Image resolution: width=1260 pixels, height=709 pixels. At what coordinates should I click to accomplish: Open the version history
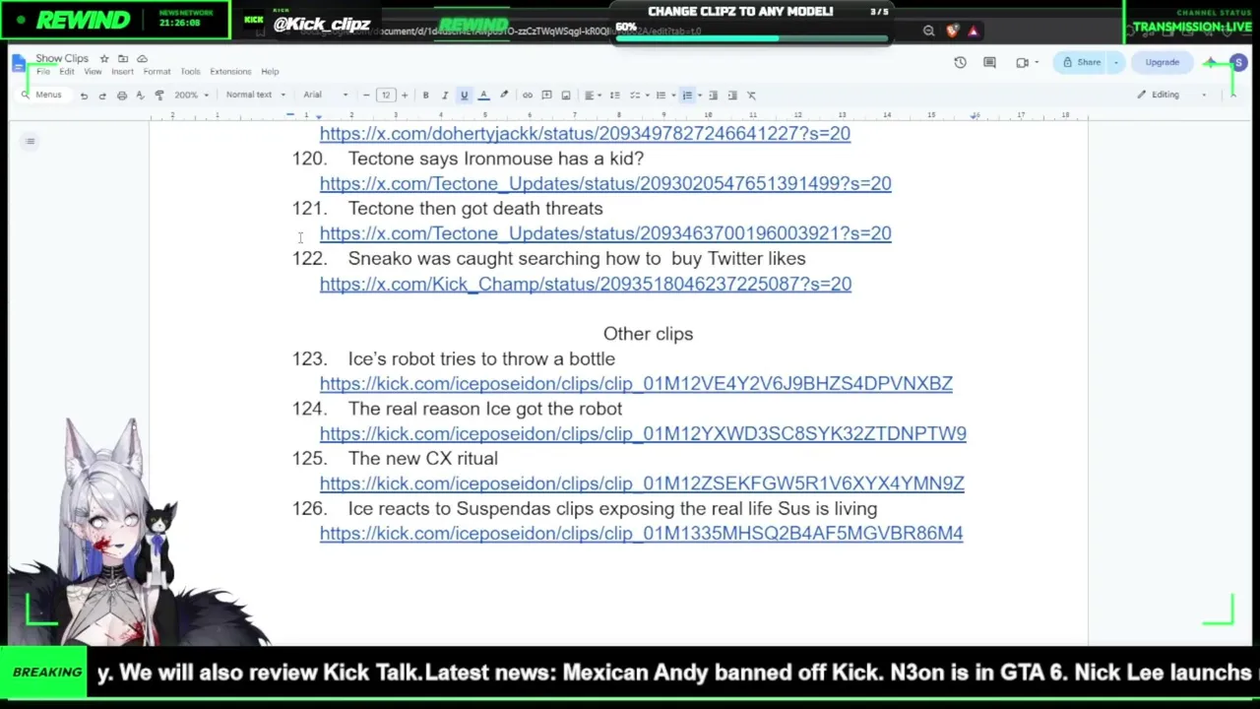960,63
